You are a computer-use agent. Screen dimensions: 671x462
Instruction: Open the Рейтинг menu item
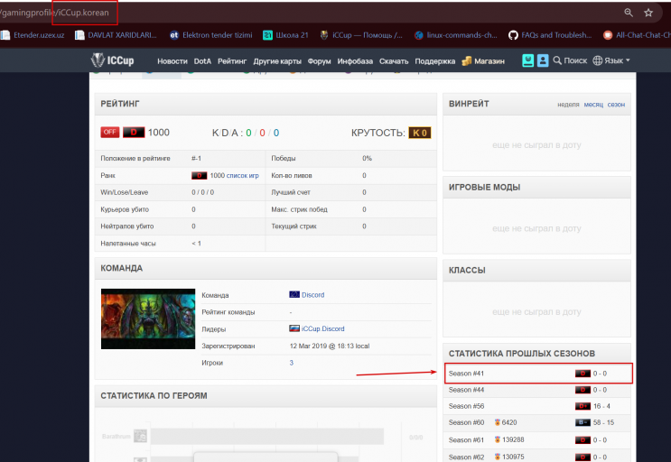(232, 61)
